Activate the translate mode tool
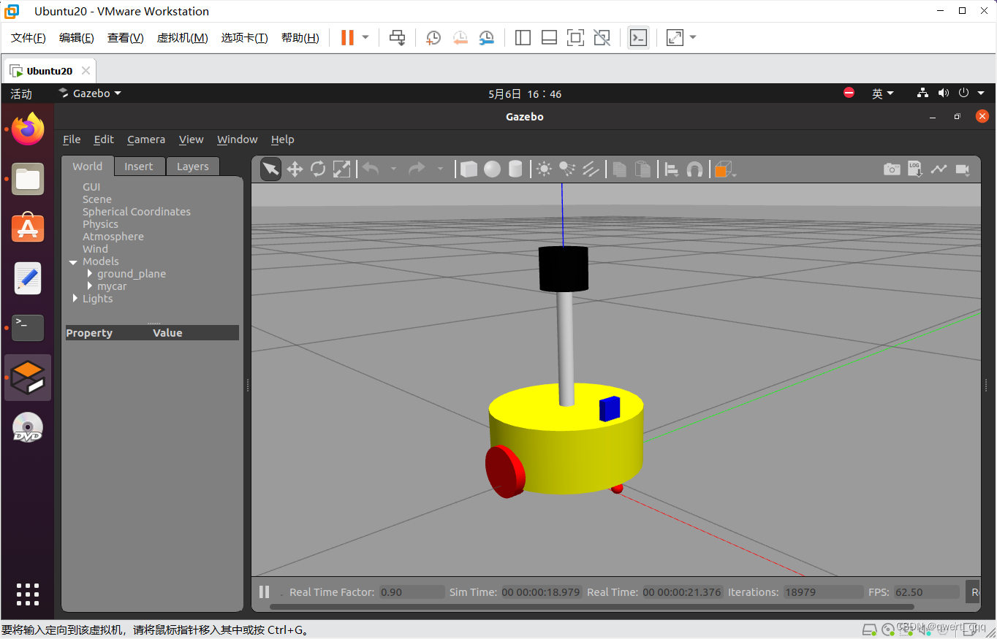The height and width of the screenshot is (639, 997). click(x=295, y=169)
